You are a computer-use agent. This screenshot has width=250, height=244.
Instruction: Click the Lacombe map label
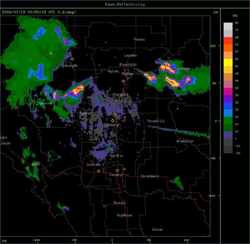(131, 55)
